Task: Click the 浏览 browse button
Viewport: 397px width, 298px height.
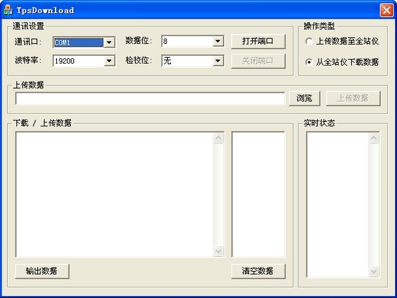Action: (304, 98)
